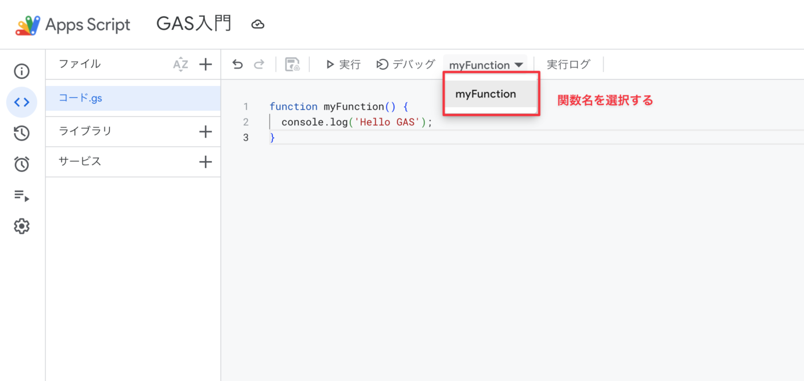The width and height of the screenshot is (804, 381).
Task: Start the デバッグ debug button
Action: (x=405, y=65)
